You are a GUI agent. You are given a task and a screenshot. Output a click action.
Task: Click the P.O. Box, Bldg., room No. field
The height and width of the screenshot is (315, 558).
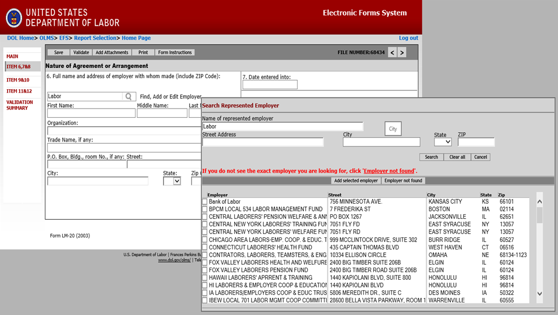87,164
